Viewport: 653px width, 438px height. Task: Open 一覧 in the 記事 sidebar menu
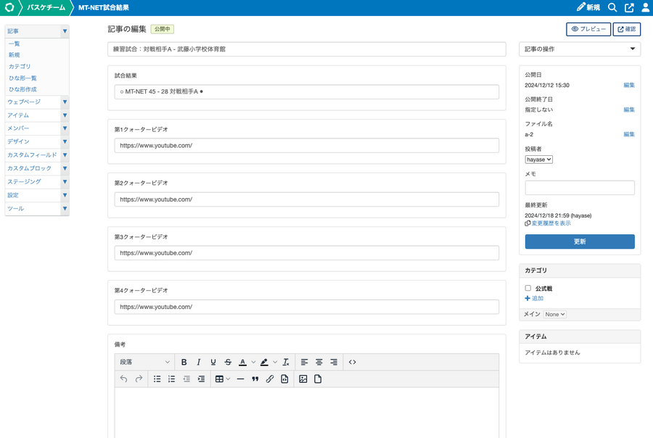tap(15, 44)
